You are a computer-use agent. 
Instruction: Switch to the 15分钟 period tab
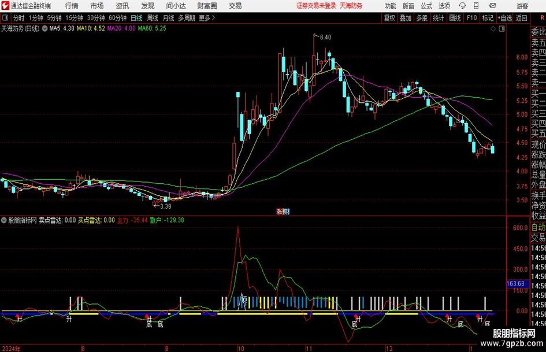(74, 18)
